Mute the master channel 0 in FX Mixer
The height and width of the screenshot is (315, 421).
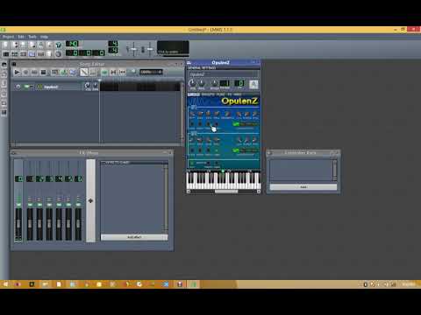tap(18, 205)
